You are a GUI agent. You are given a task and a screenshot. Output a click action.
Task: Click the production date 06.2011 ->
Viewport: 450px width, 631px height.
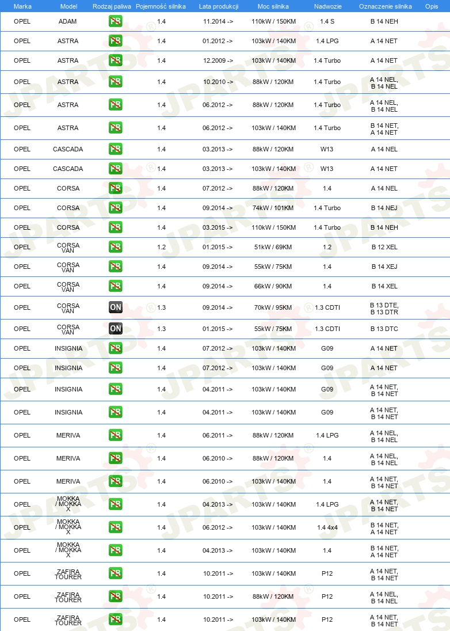218,435
